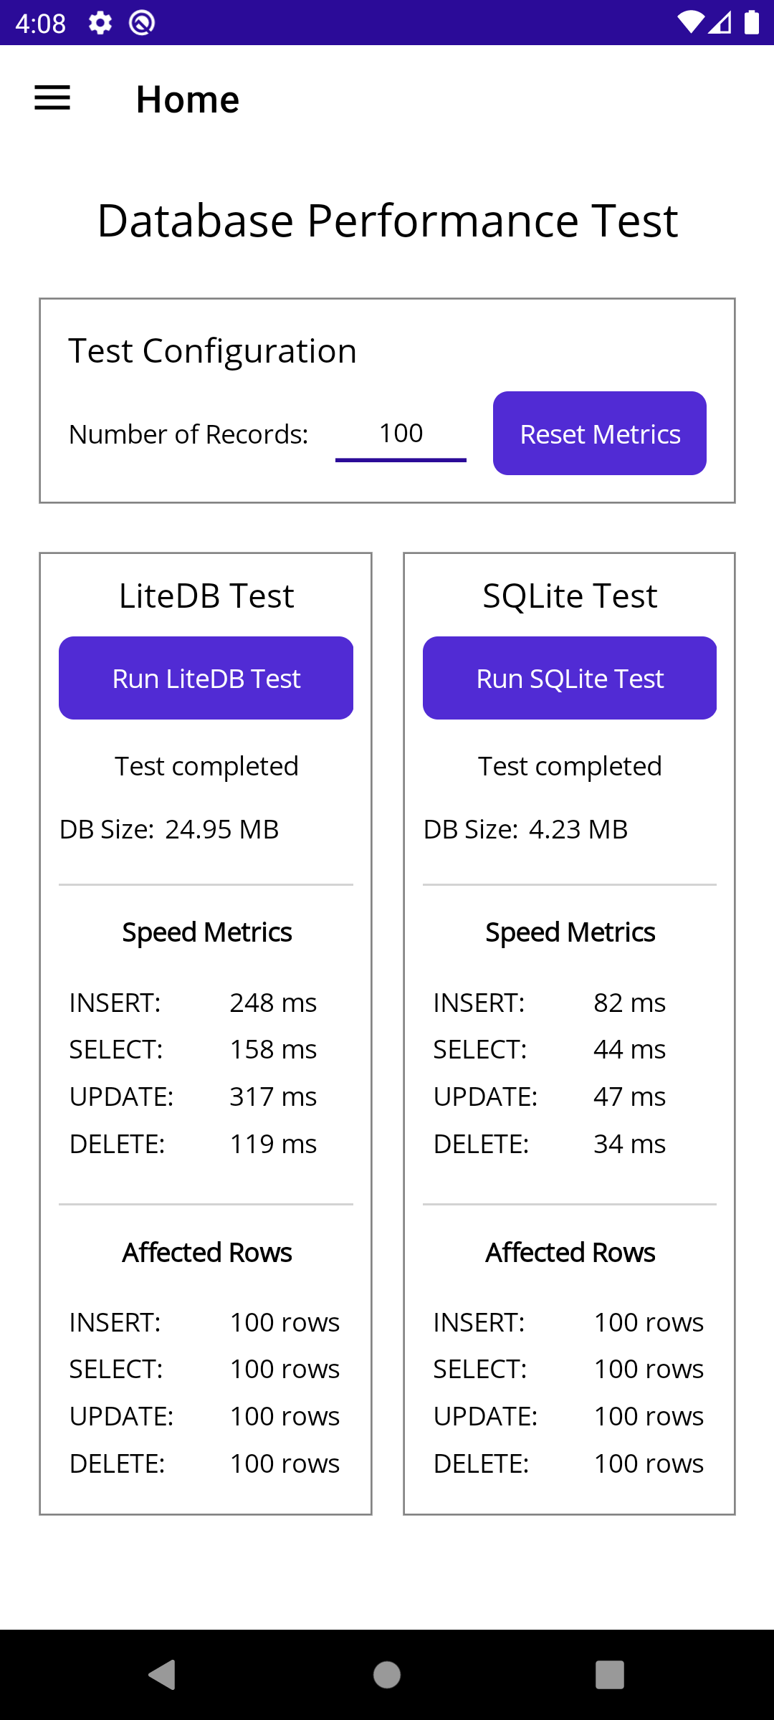Tap the Android back navigation button
The image size is (774, 1720).
tap(163, 1675)
